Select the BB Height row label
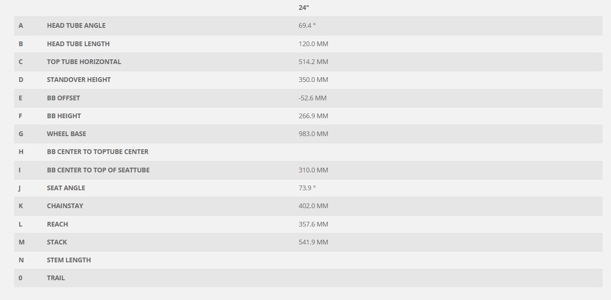 pyautogui.click(x=64, y=116)
